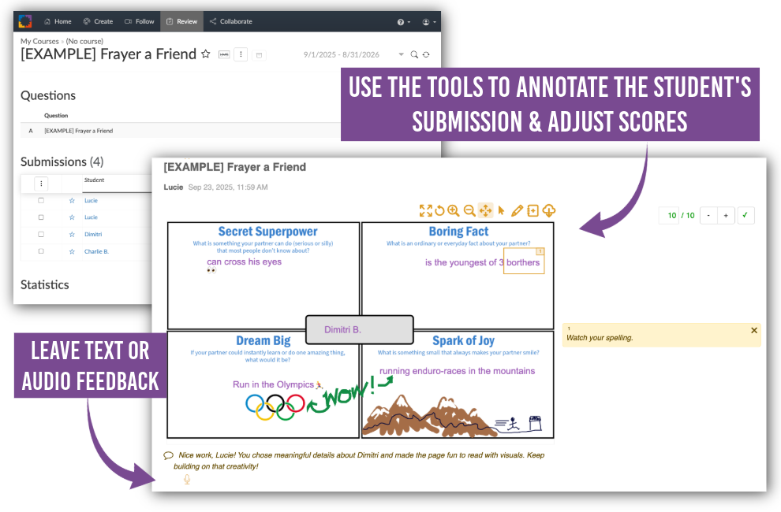Zoom in on the student submission
The image size is (781, 512).
pos(454,210)
